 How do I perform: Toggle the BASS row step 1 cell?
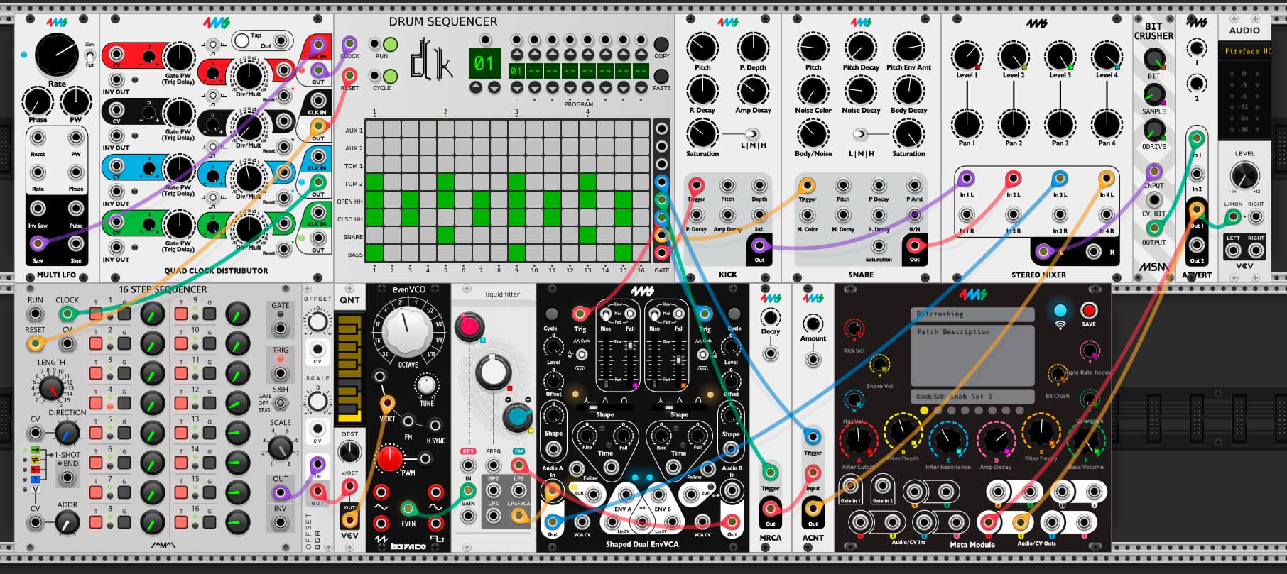click(x=374, y=253)
